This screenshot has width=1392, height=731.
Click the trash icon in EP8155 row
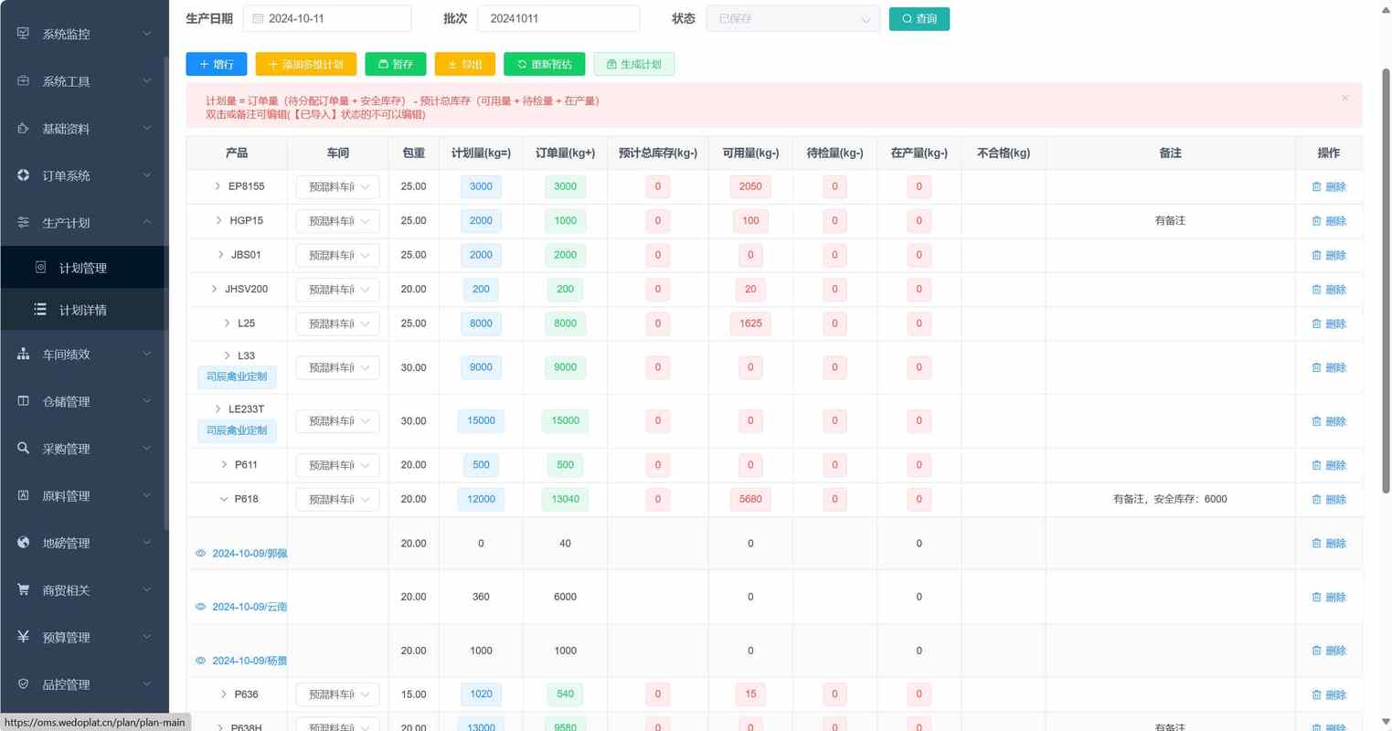(1316, 186)
